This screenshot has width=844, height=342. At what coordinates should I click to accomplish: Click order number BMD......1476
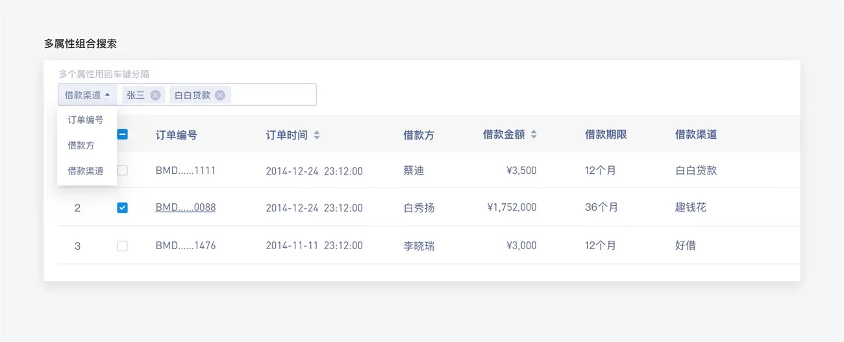click(x=185, y=246)
